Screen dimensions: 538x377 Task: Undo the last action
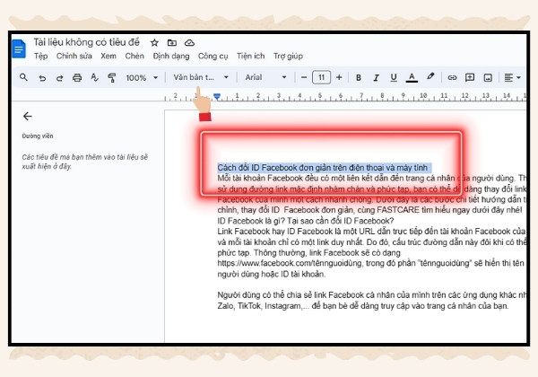coord(42,78)
